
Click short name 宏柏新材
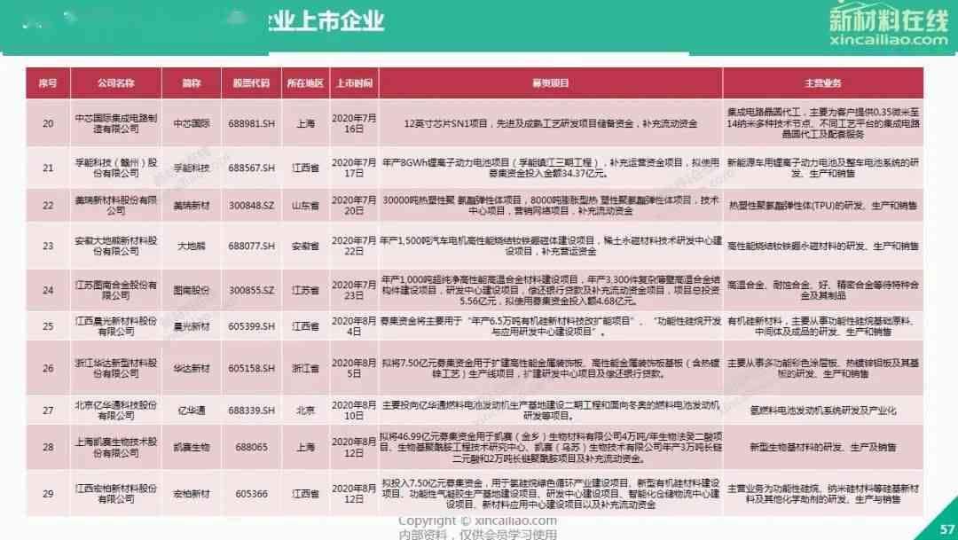(x=192, y=494)
